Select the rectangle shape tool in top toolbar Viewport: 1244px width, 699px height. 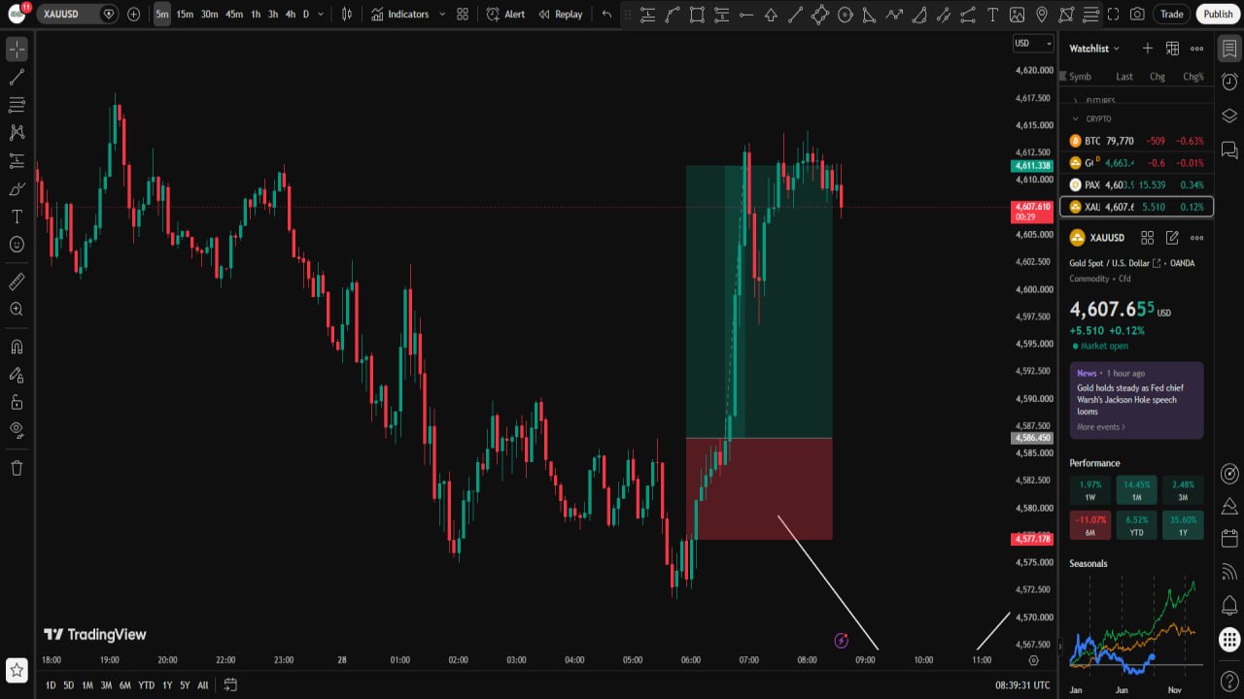697,15
